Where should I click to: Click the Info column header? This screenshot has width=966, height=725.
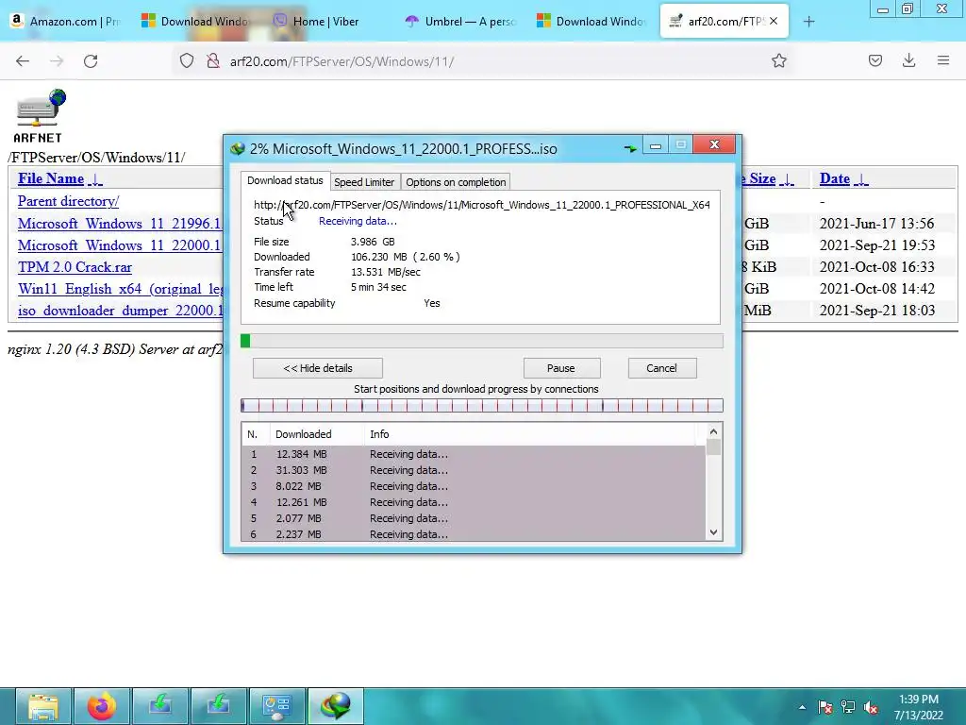(x=530, y=434)
